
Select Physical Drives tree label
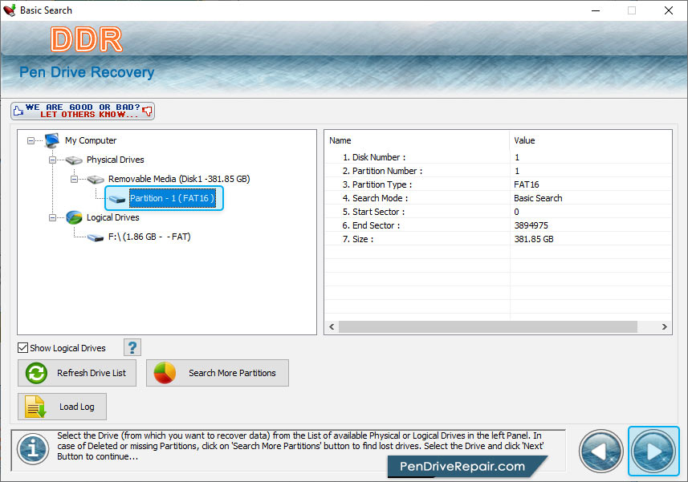(x=116, y=160)
